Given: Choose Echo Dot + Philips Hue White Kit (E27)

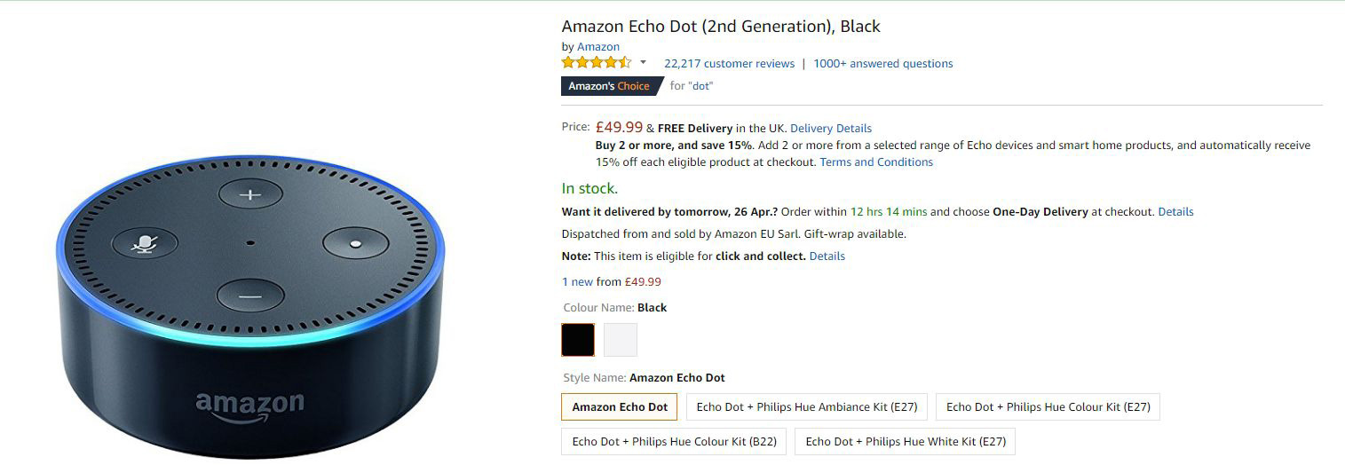Looking at the screenshot, I should click(906, 441).
